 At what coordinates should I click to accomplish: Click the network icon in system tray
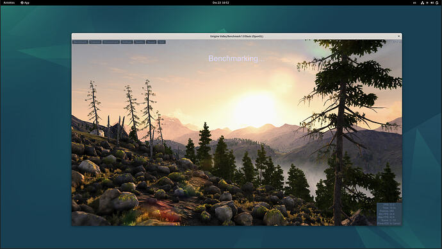[x=422, y=3]
